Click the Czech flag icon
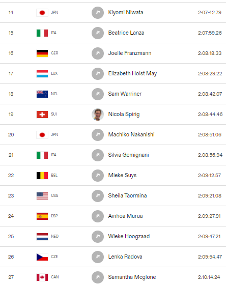Image resolution: width=226 pixels, height=284 pixels. pos(42,257)
